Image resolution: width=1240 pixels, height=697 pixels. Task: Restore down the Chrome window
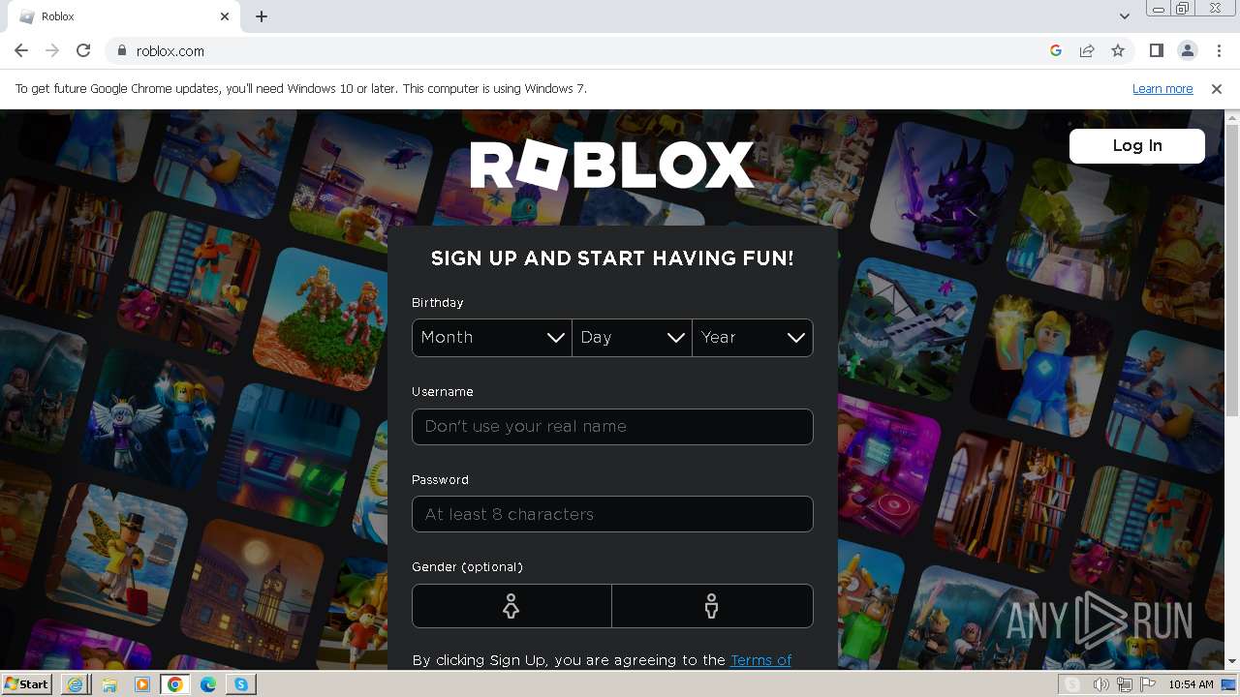1183,9
